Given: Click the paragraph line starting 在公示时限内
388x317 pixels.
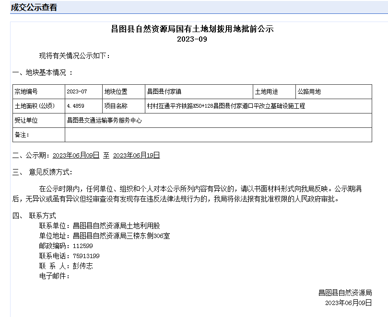Looking at the screenshot, I should (x=200, y=189).
